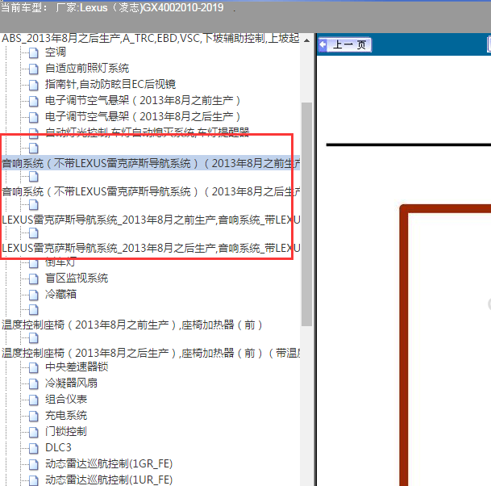491x486 pixels.
Task: Click the icon beside 动态雷达巡航控制(1GR_FE)
Action: pos(34,464)
